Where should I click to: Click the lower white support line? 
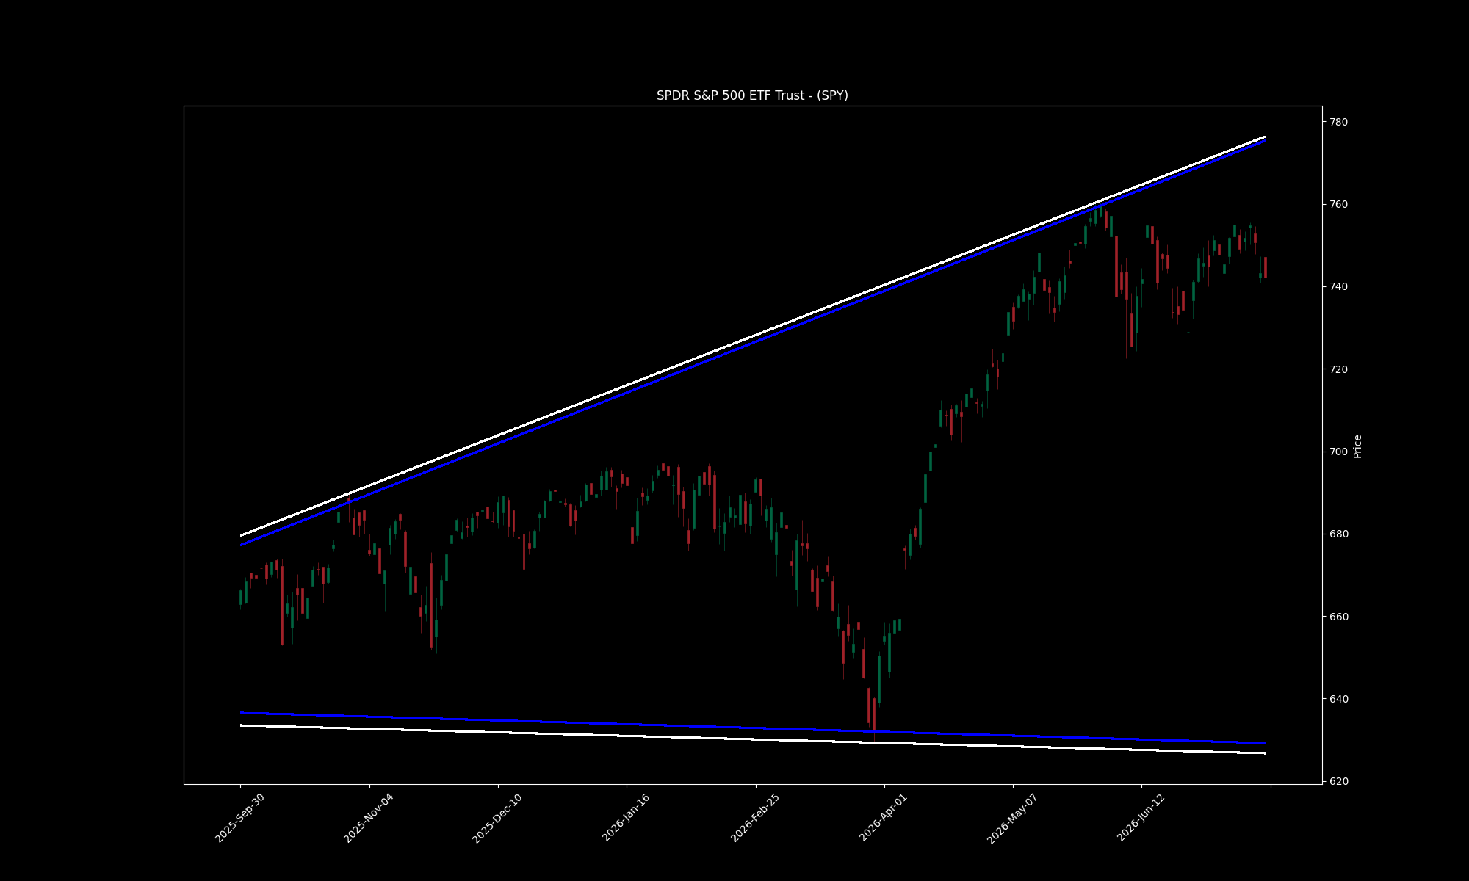752,739
